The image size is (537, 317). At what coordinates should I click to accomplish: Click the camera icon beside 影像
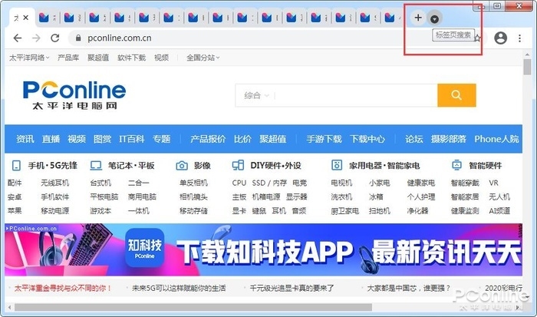(x=182, y=165)
